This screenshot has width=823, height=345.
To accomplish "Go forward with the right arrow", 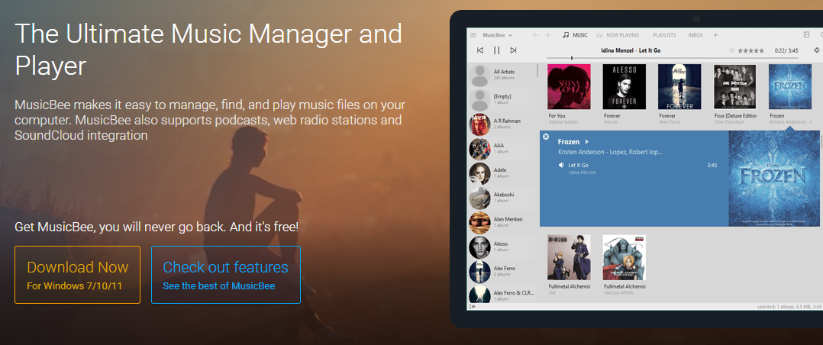I will (x=547, y=35).
